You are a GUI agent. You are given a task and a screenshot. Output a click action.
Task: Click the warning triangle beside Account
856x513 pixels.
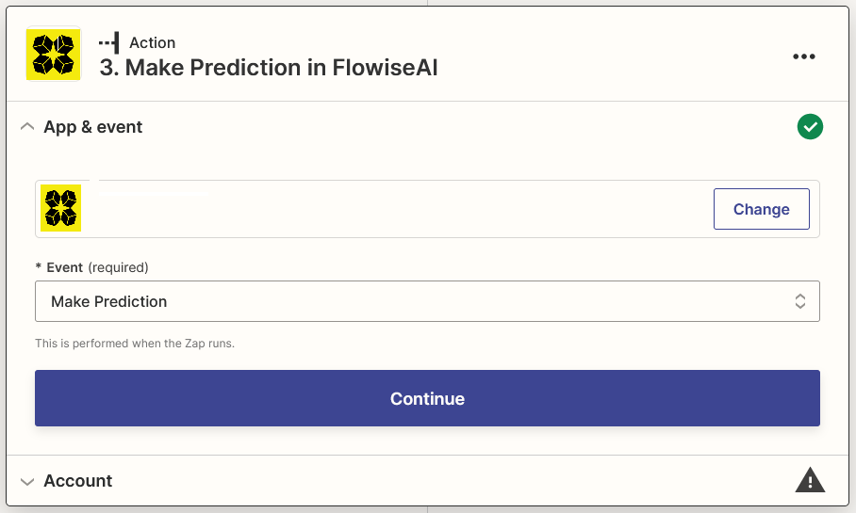810,481
